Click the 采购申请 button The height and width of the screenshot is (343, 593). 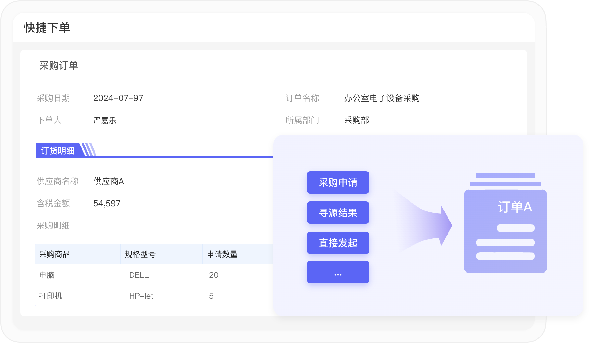(x=338, y=183)
